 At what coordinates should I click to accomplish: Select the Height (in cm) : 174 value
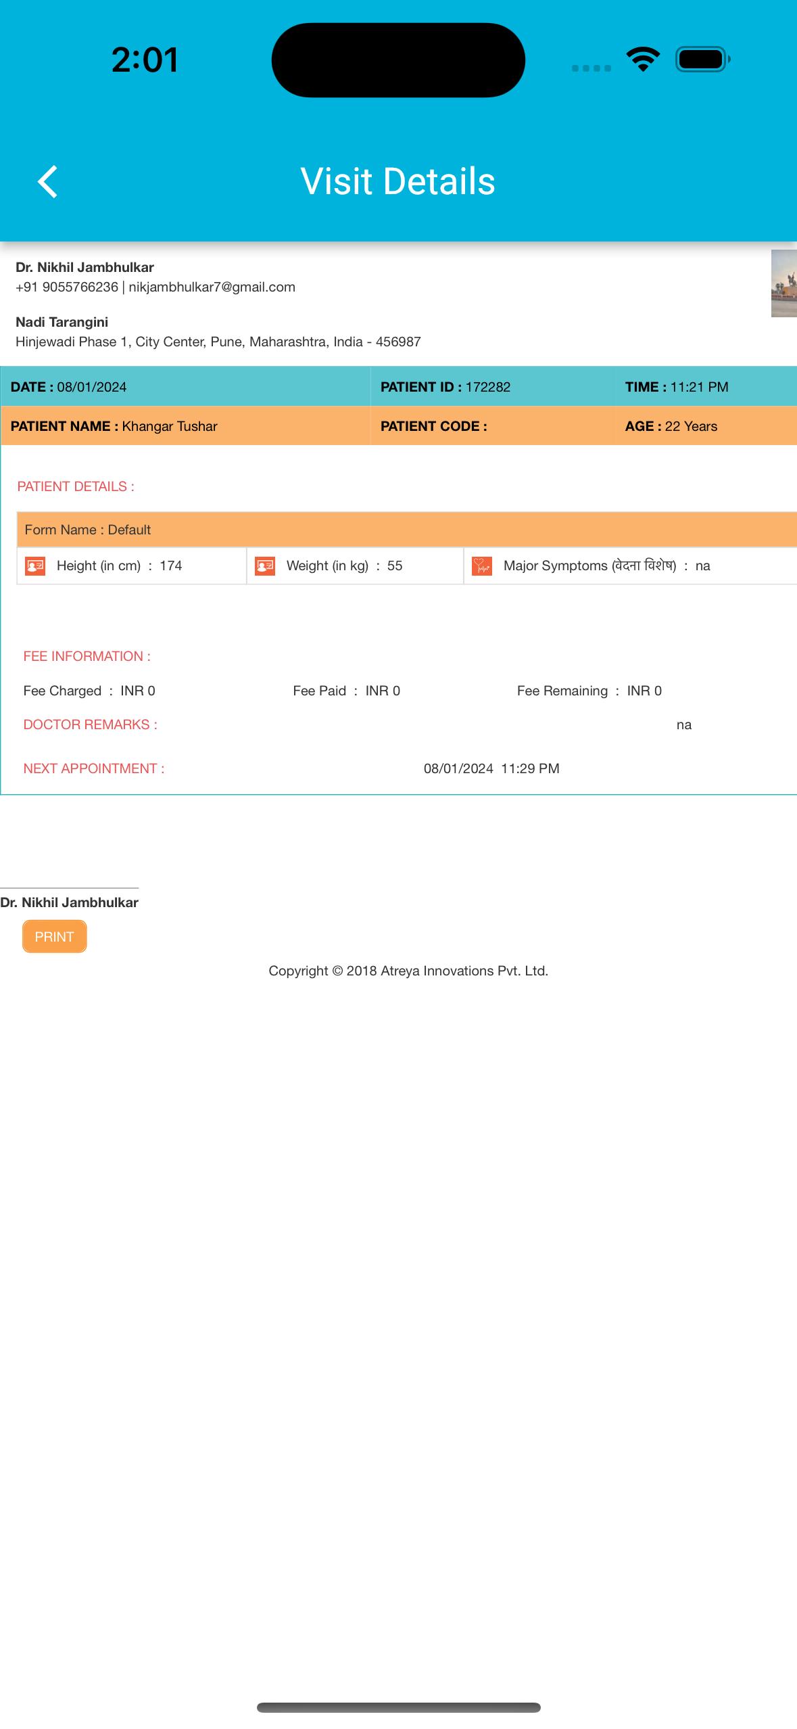pos(120,566)
